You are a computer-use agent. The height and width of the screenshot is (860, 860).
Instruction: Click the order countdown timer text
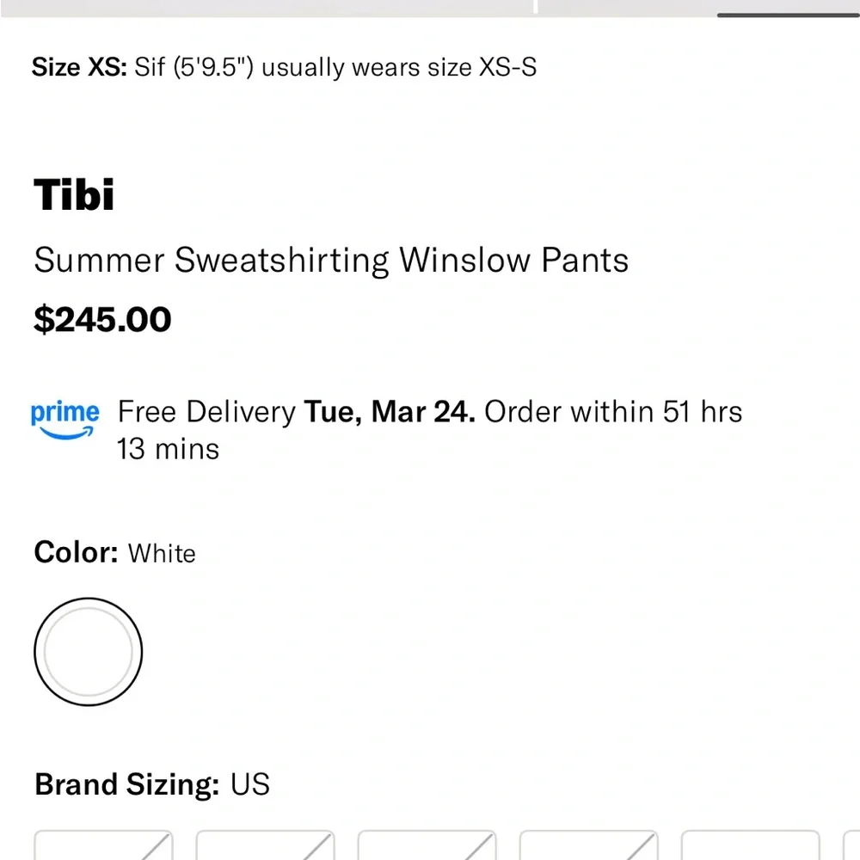[611, 430]
